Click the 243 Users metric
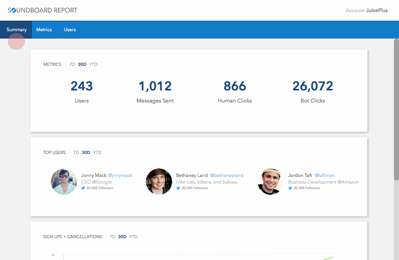 pyautogui.click(x=82, y=92)
